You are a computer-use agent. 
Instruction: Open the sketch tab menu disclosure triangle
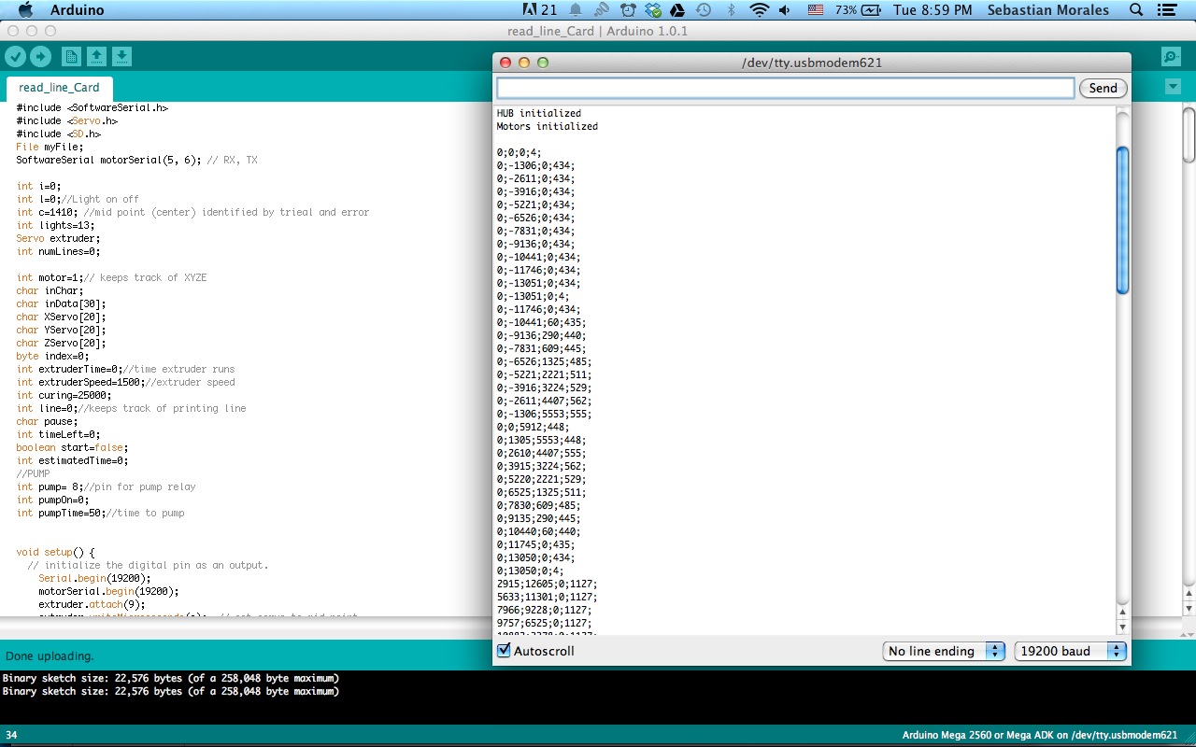[1172, 86]
